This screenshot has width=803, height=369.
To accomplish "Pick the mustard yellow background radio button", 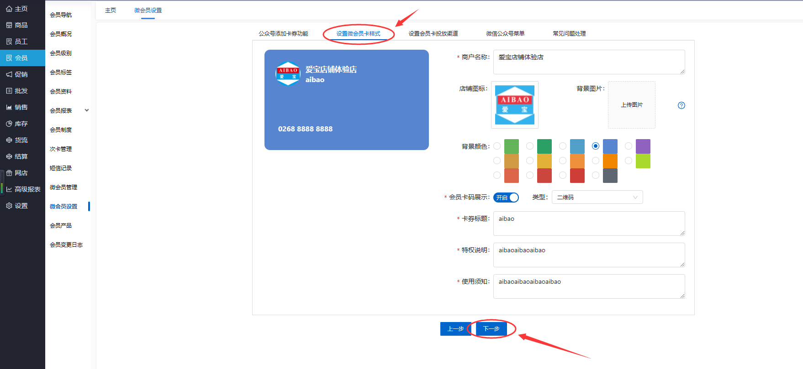I will click(530, 161).
